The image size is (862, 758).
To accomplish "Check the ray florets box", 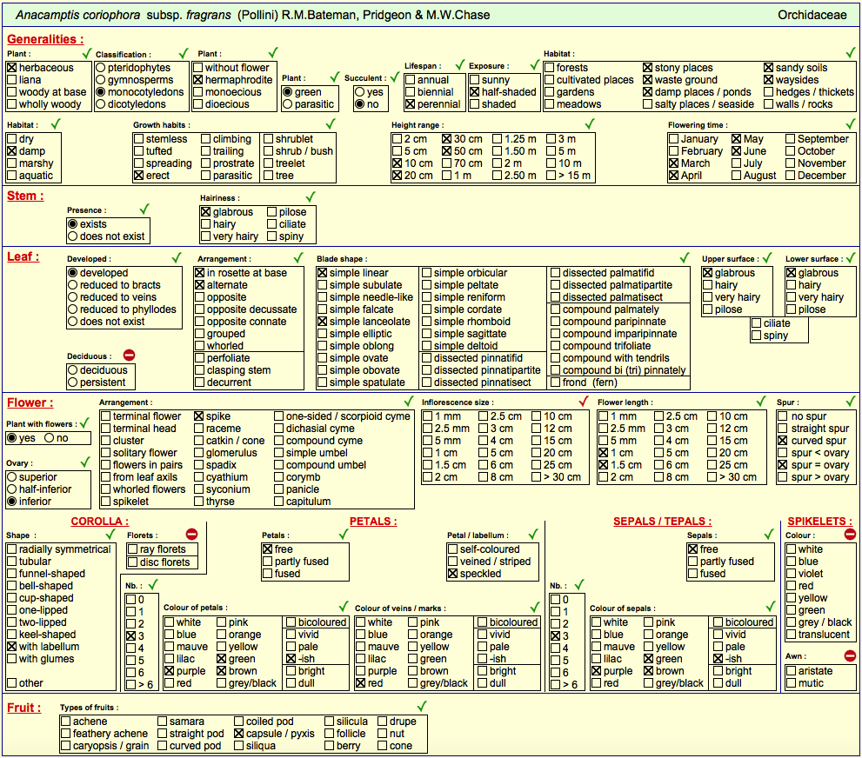I will (132, 549).
